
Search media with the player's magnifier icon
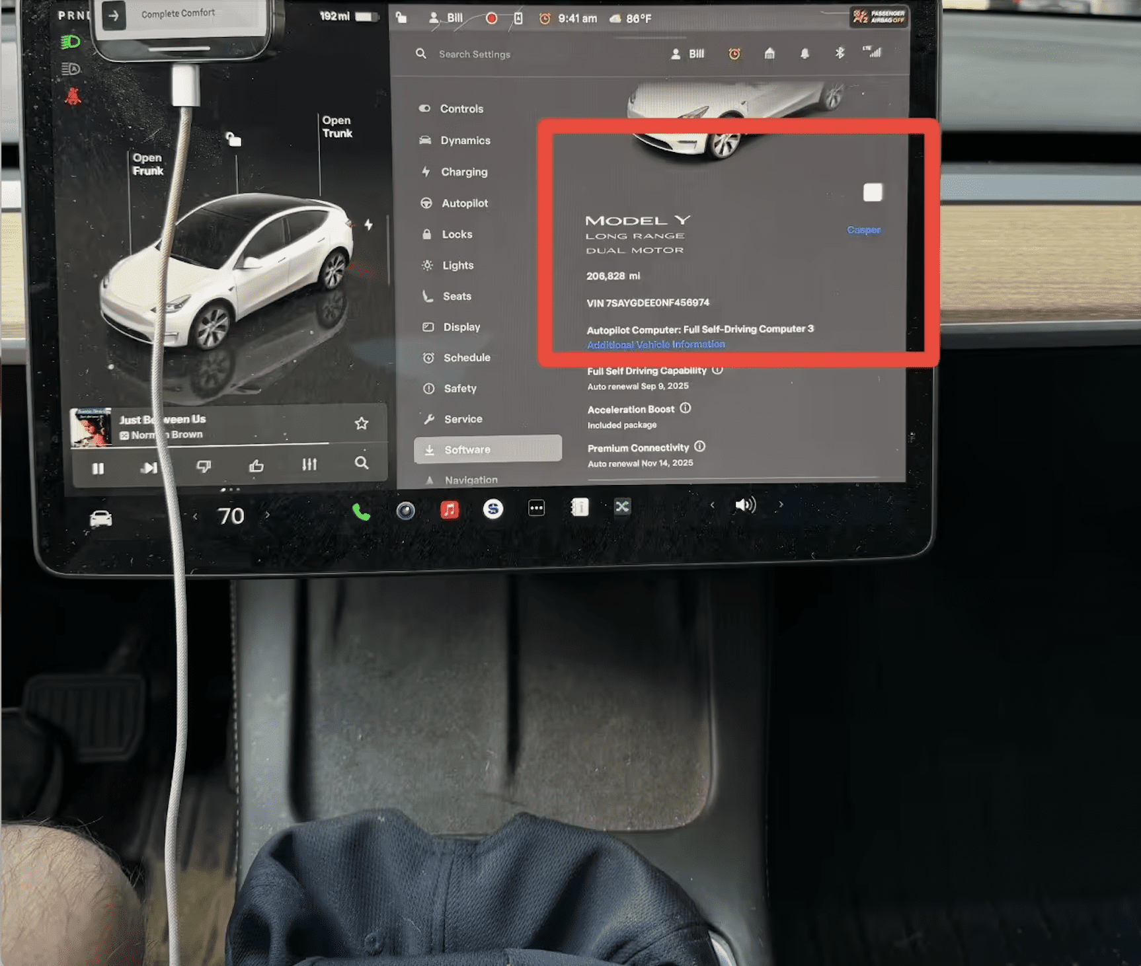point(362,463)
